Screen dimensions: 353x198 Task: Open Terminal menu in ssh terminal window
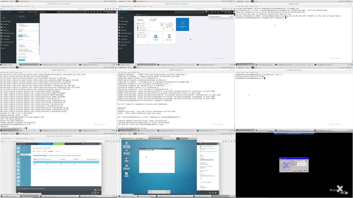tap(251, 6)
